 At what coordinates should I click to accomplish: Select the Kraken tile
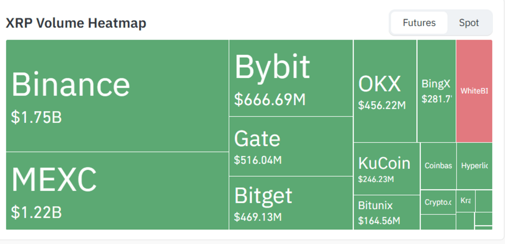[465, 201]
